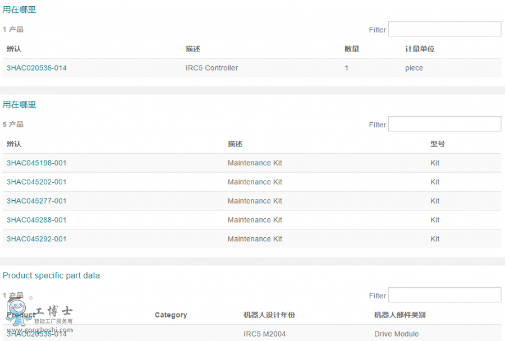Click Product specific part data heading
Screen dimensions: 505x341
[x=51, y=275]
